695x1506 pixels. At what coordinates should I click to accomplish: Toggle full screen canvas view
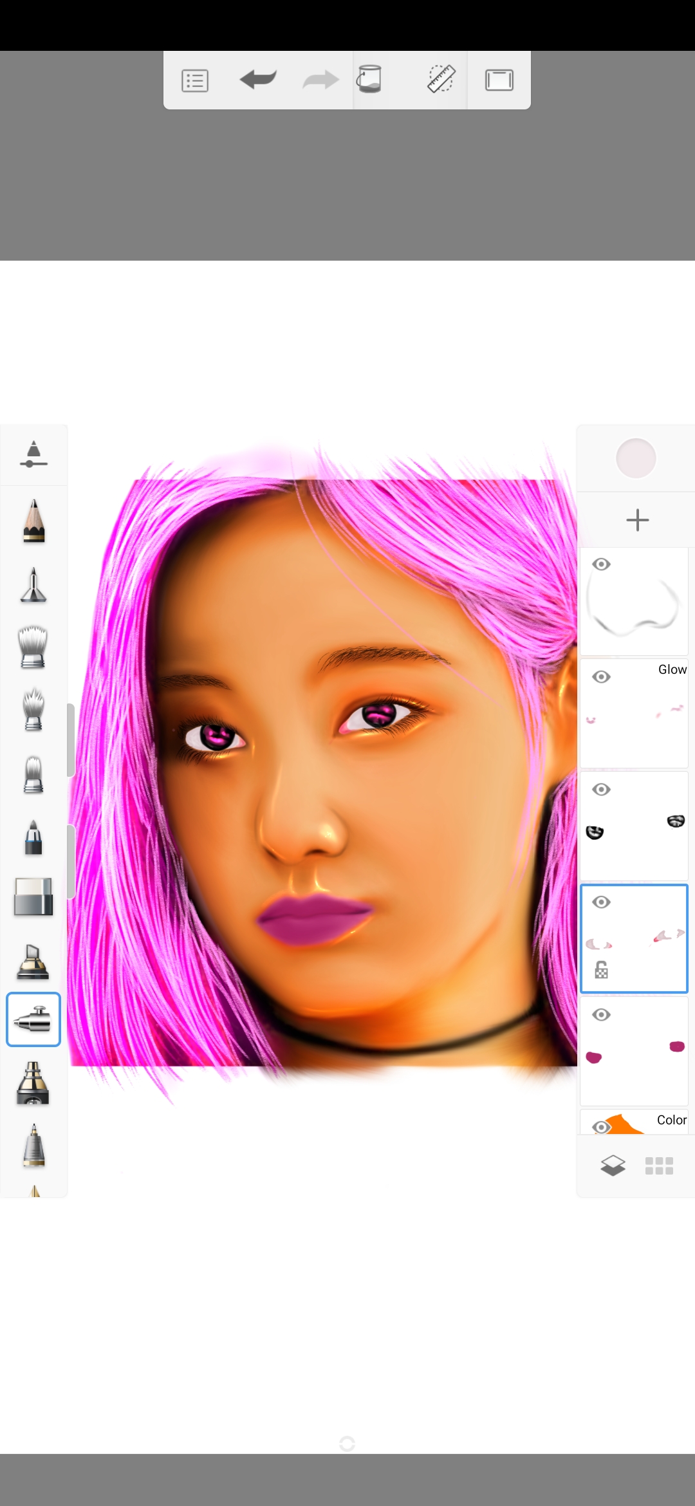pyautogui.click(x=499, y=80)
